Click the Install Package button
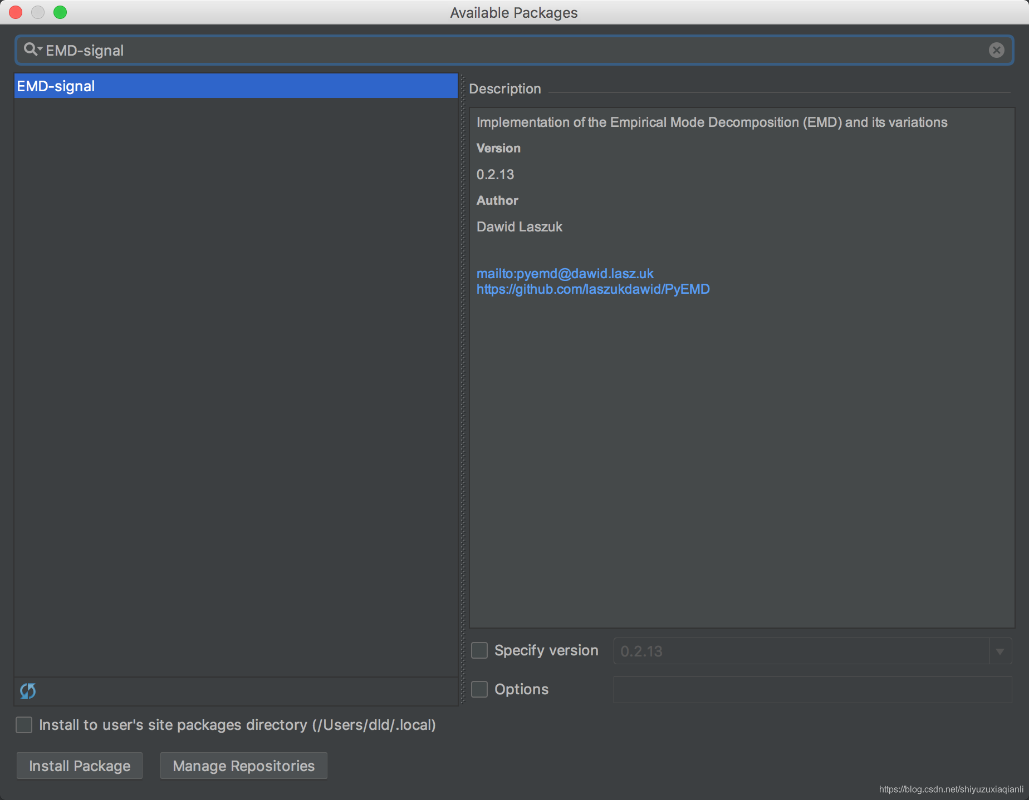Image resolution: width=1029 pixels, height=800 pixels. click(x=80, y=766)
